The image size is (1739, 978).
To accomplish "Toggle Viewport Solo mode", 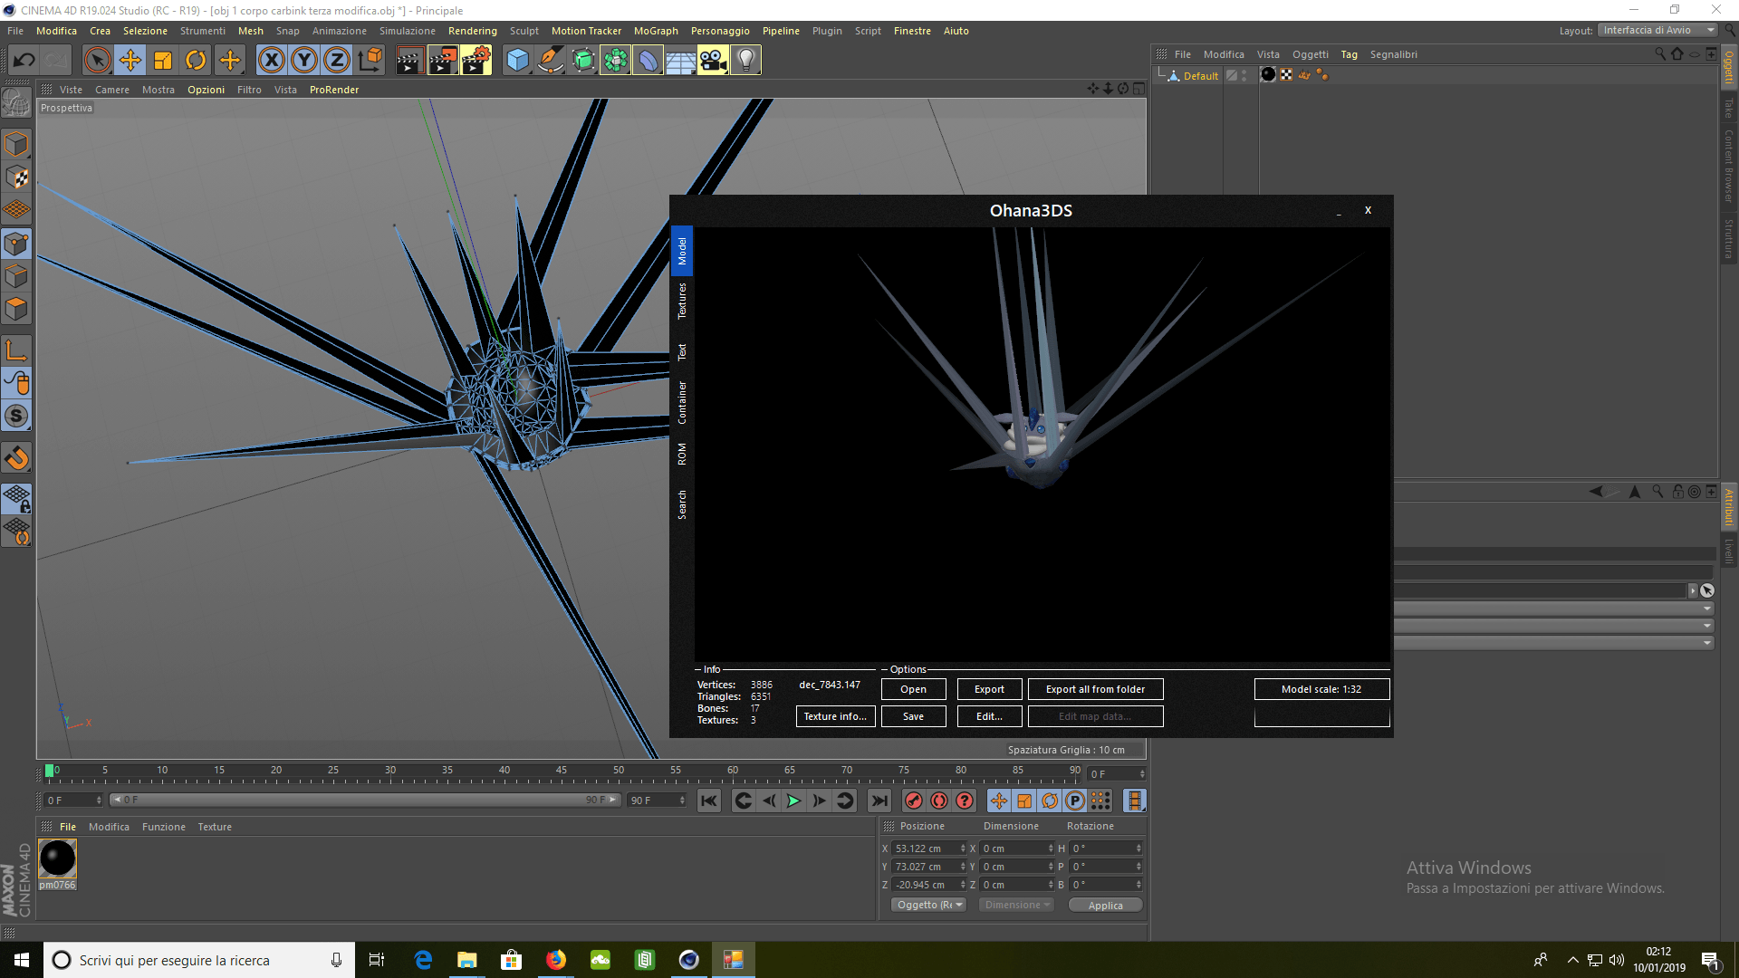I will tap(16, 416).
